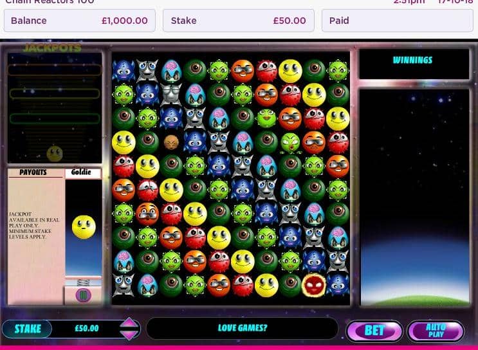Viewport: 478px width, 350px height.
Task: Pause using the purple round button
Action: [83, 295]
